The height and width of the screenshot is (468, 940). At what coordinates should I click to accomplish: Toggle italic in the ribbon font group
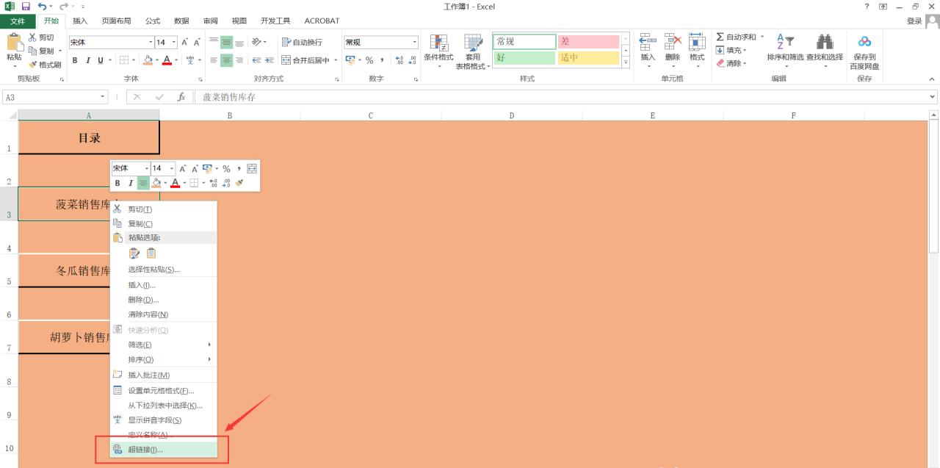click(87, 60)
